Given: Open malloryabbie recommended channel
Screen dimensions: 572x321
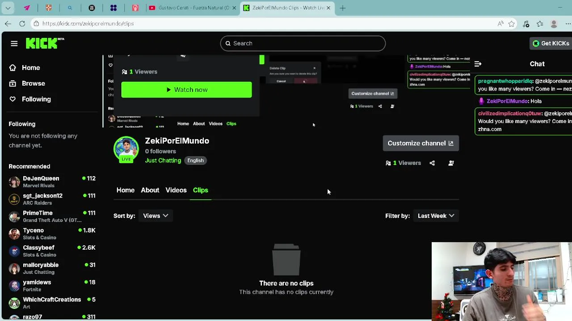Looking at the screenshot, I should (52, 268).
